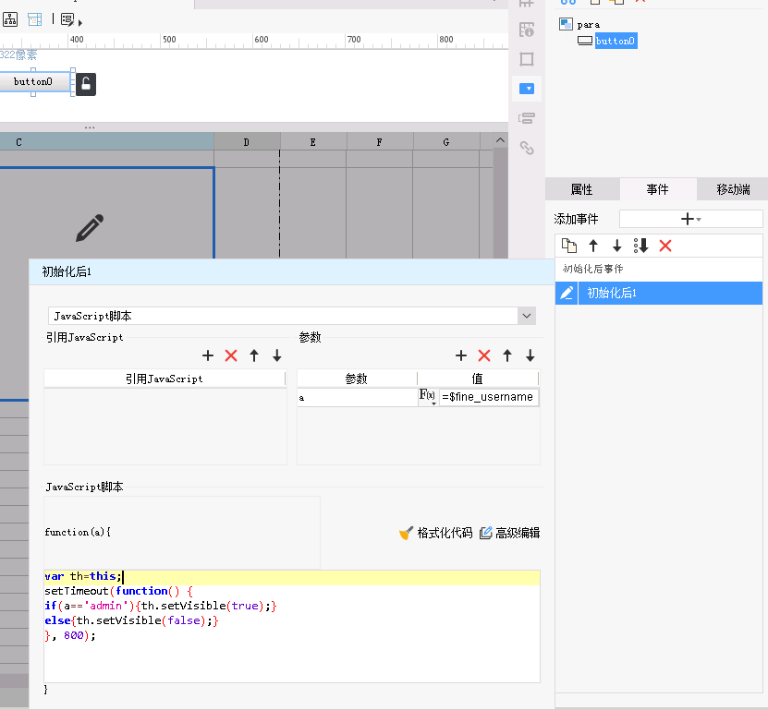Click the copy event icon
768x710 pixels.
tap(569, 246)
